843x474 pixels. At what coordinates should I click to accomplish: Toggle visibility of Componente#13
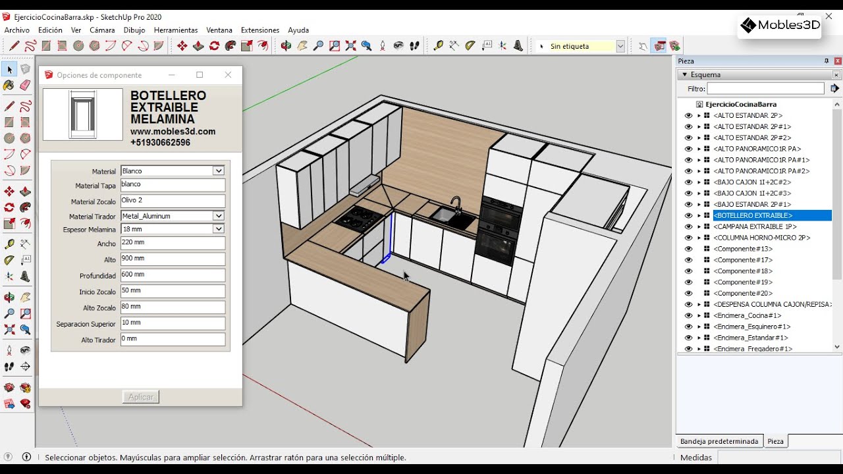click(x=688, y=249)
